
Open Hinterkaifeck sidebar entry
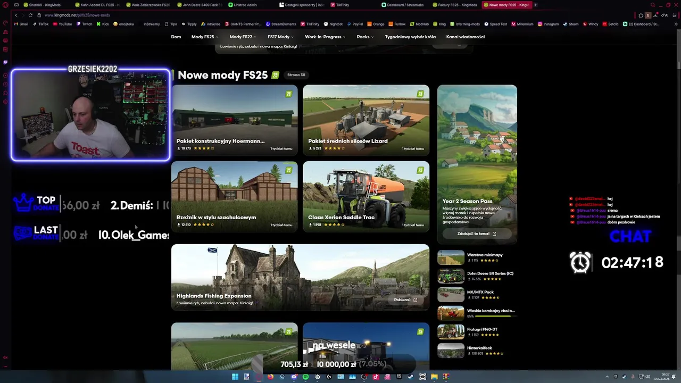(x=477, y=351)
